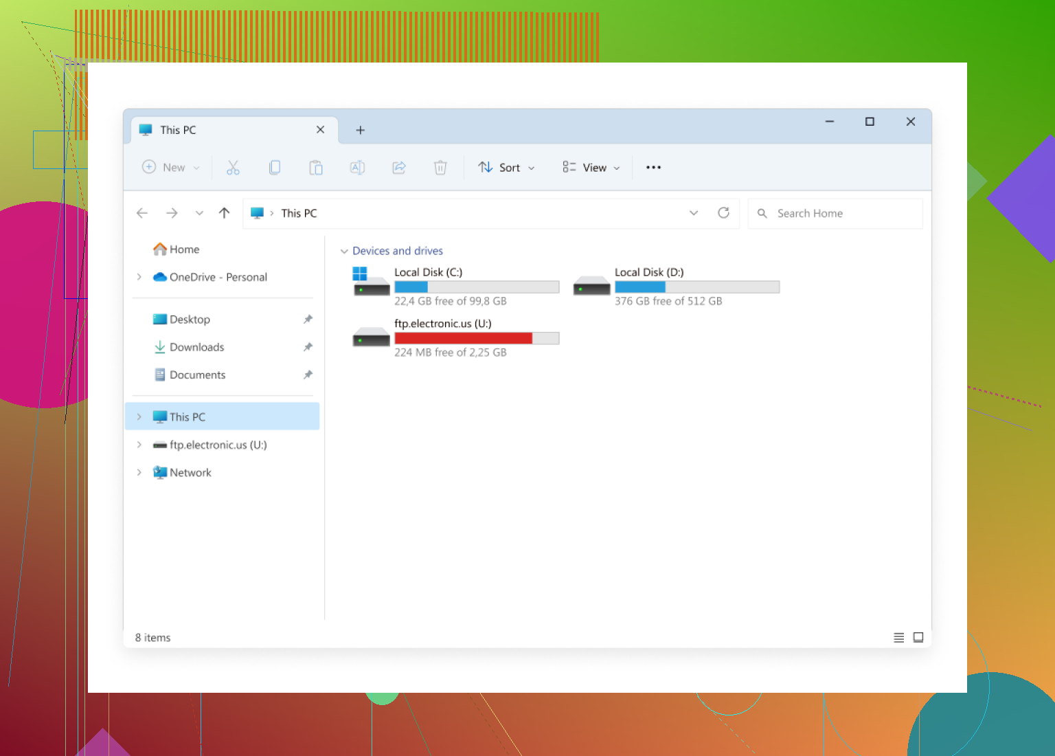Viewport: 1055px width, 756px height.
Task: Unpin Desktop from quick access
Action: [308, 320]
